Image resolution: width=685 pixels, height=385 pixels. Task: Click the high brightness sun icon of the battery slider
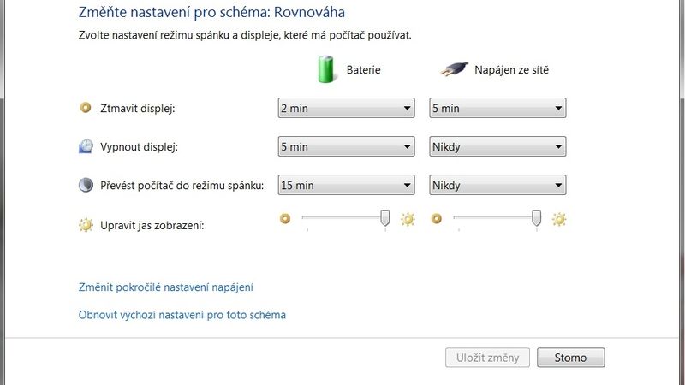pos(408,219)
